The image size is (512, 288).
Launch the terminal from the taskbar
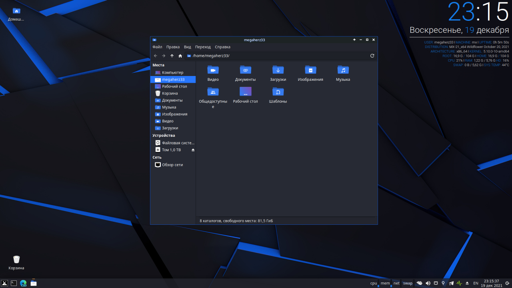(x=14, y=283)
